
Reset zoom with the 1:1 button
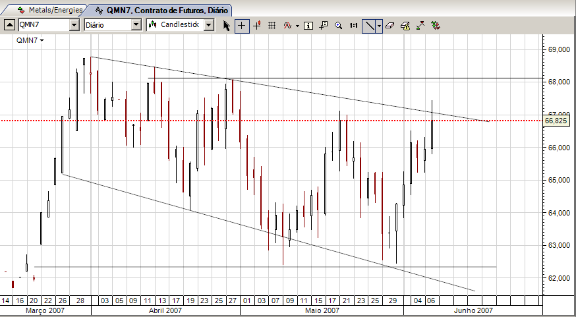click(x=353, y=26)
